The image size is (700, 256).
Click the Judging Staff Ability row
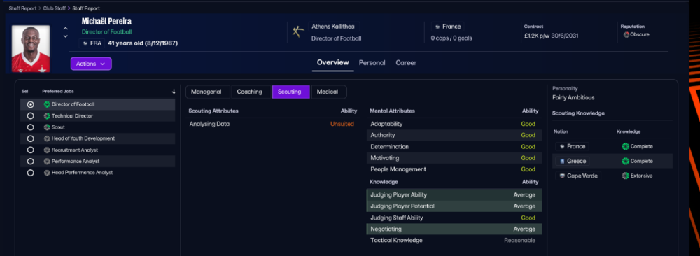point(454,218)
